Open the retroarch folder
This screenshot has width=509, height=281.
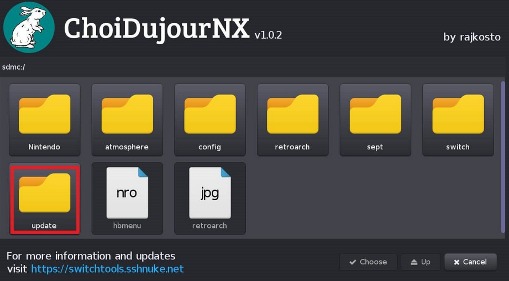(292, 120)
